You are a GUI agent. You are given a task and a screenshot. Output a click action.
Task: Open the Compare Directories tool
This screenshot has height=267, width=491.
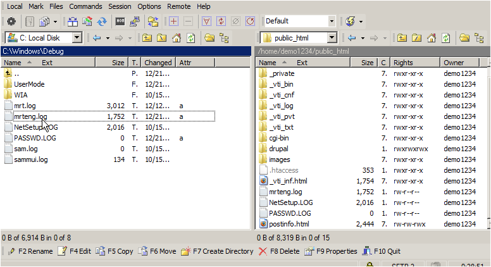point(73,22)
